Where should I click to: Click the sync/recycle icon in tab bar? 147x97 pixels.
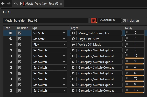[16, 4]
